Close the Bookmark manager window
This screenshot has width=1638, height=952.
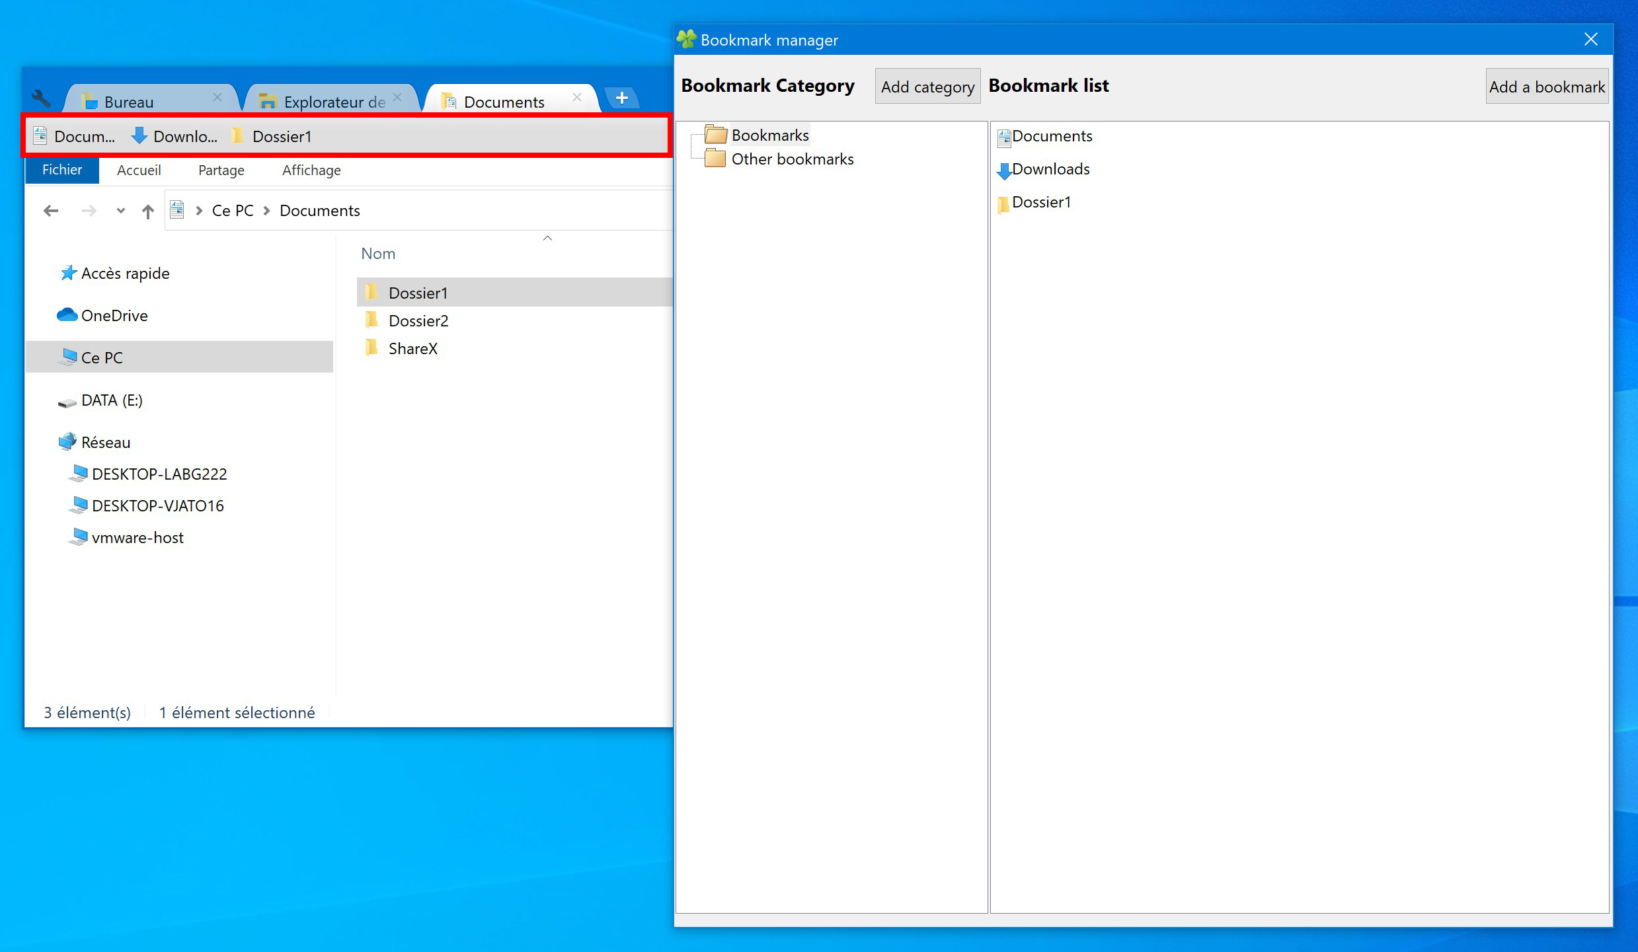coord(1591,40)
